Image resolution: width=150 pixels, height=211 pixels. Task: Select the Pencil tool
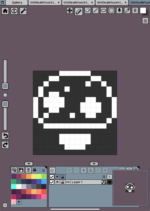coord(78,12)
